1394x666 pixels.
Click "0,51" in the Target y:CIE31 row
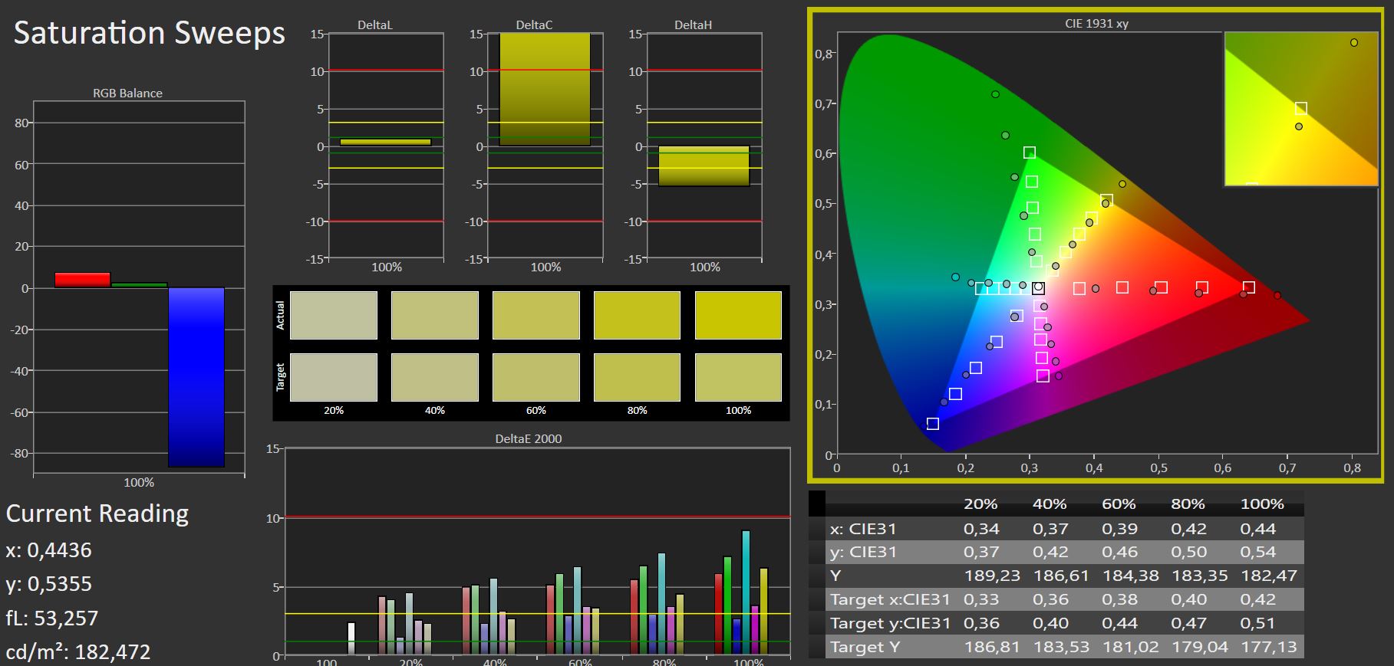pos(1258,623)
